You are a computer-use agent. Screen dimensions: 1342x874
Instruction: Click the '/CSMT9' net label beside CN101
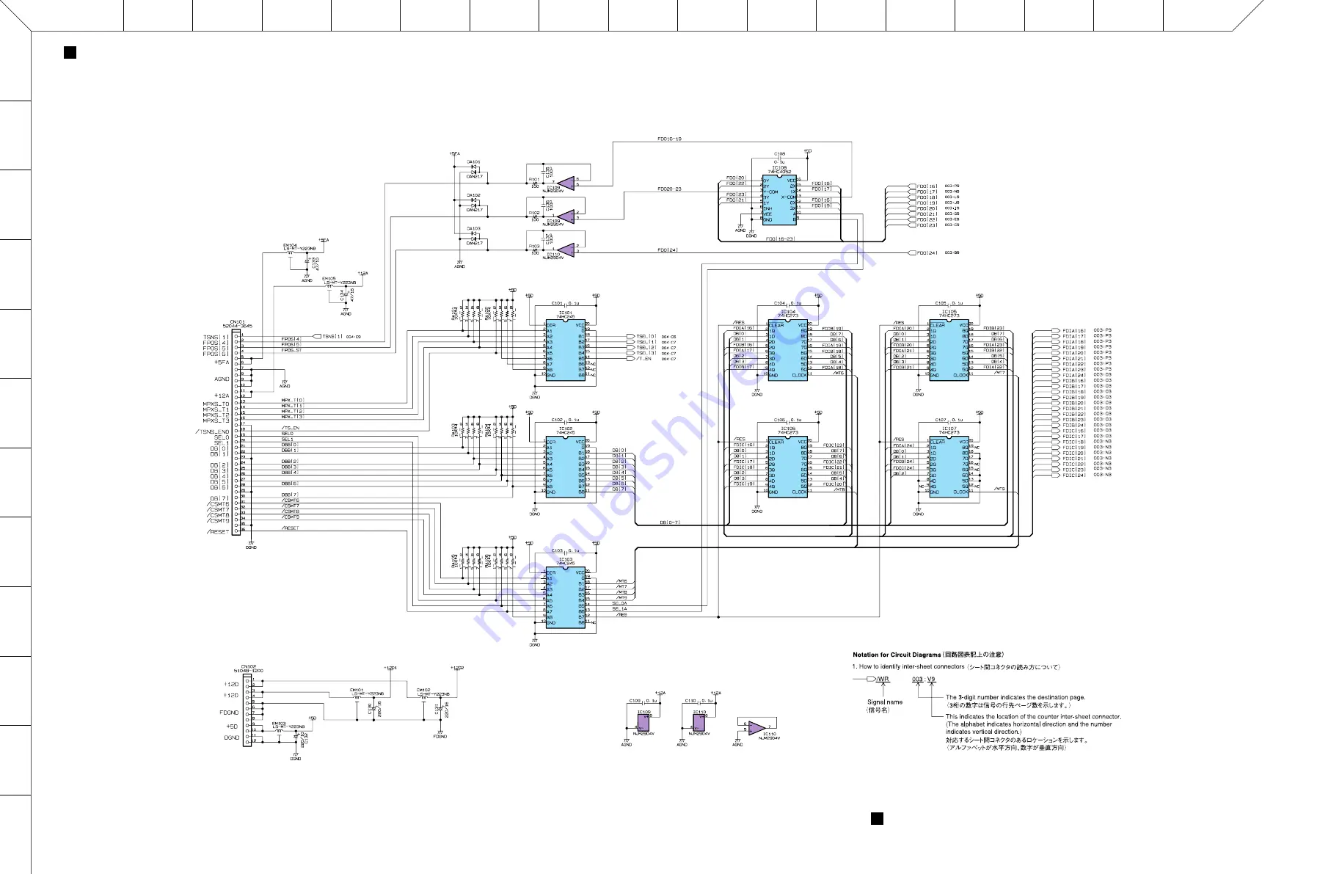coord(290,517)
